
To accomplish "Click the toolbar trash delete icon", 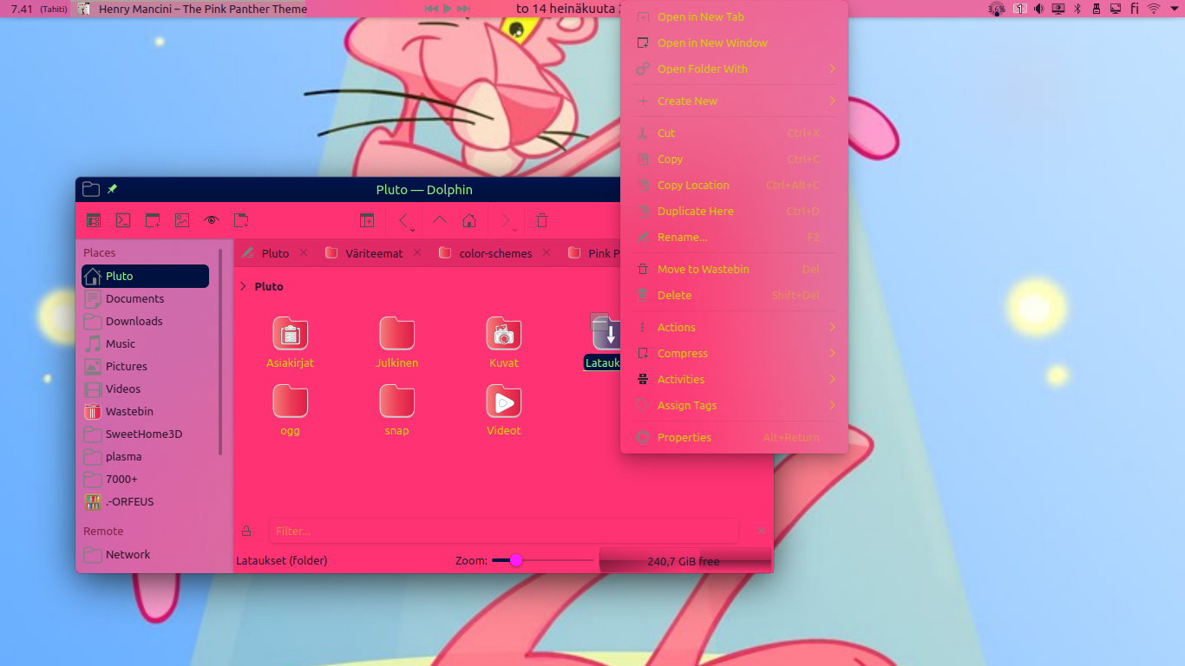I will coord(542,220).
